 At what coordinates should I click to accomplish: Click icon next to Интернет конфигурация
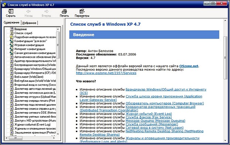[x=11, y=49]
